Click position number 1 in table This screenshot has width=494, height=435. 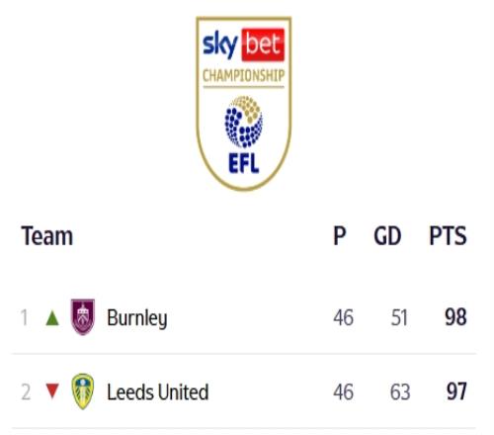(x=24, y=317)
